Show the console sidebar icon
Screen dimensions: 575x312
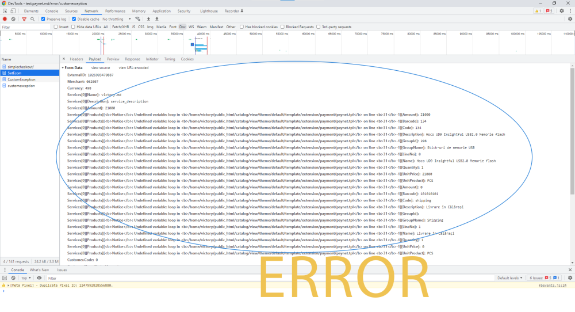(5, 278)
